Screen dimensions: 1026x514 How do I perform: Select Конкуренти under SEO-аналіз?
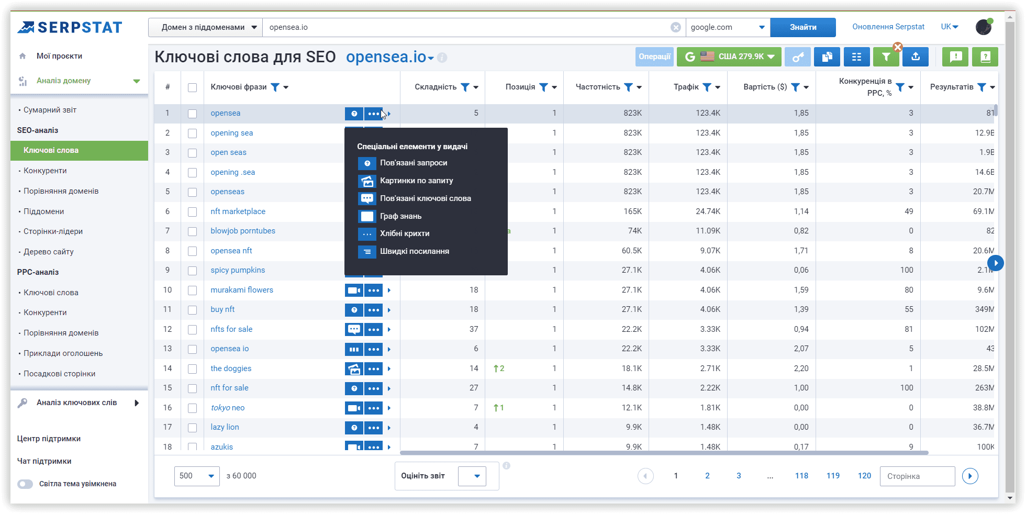45,171
